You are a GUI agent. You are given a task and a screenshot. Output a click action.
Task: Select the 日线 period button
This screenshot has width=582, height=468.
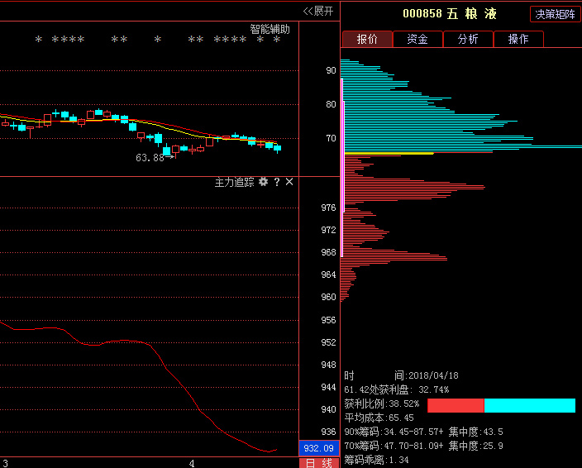pyautogui.click(x=319, y=463)
